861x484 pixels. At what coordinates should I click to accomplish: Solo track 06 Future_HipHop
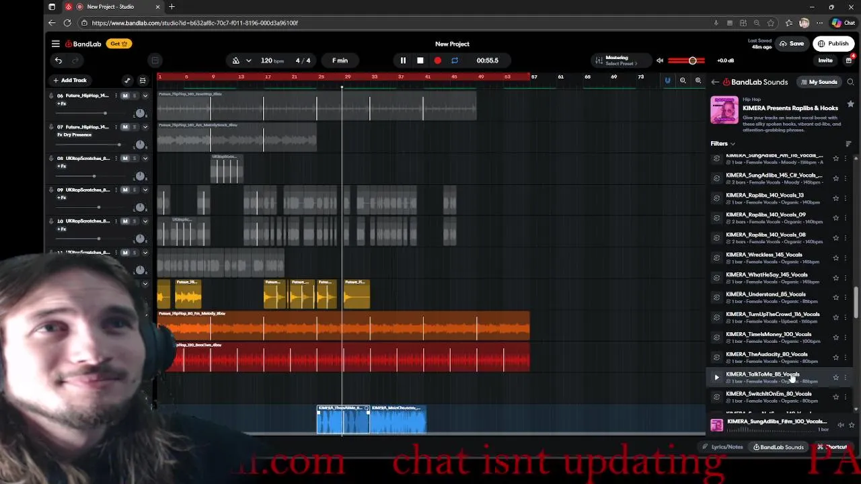coord(135,95)
